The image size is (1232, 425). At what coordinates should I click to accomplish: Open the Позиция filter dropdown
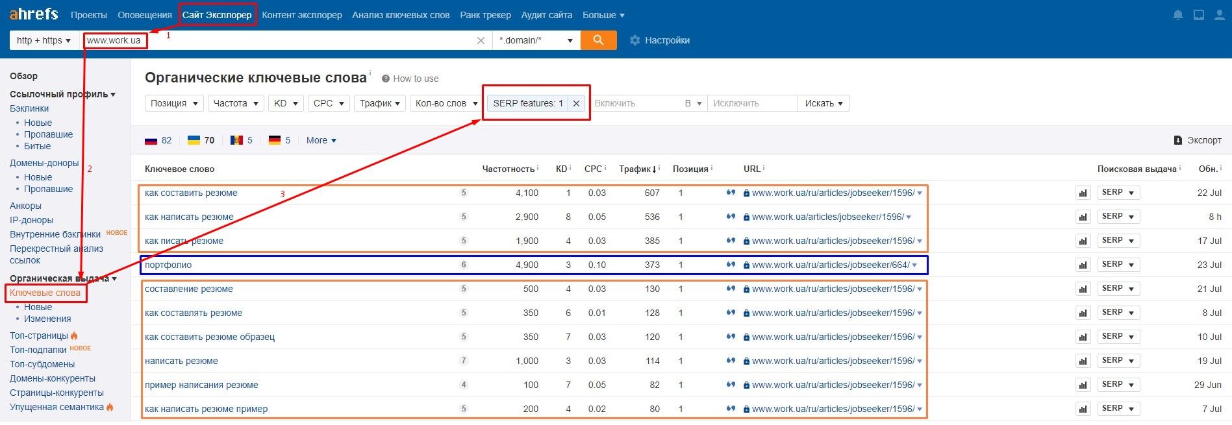[174, 103]
